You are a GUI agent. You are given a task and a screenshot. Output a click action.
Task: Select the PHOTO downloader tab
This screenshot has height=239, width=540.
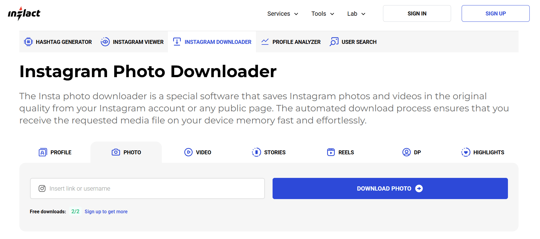126,152
